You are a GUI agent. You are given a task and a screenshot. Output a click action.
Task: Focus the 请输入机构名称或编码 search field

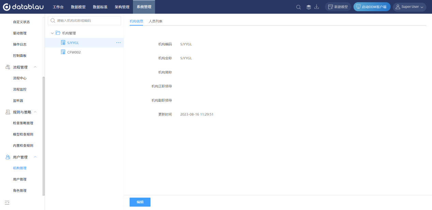click(x=84, y=20)
